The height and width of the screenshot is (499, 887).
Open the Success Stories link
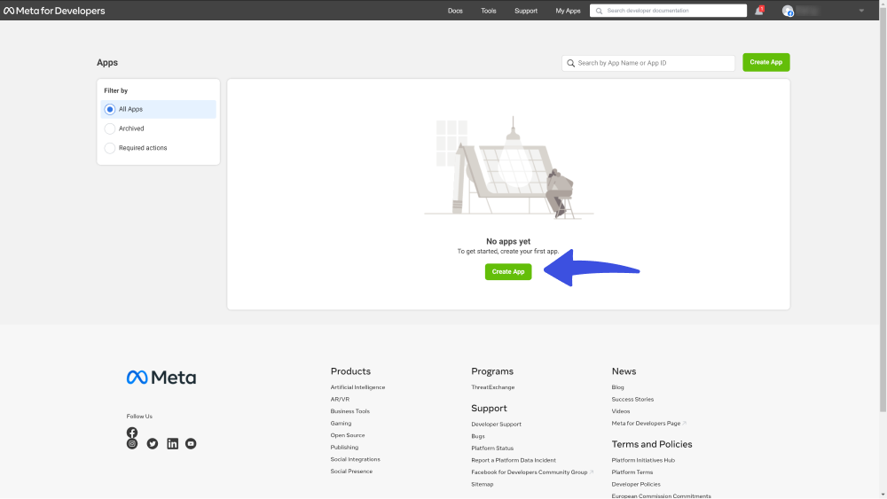(x=632, y=399)
